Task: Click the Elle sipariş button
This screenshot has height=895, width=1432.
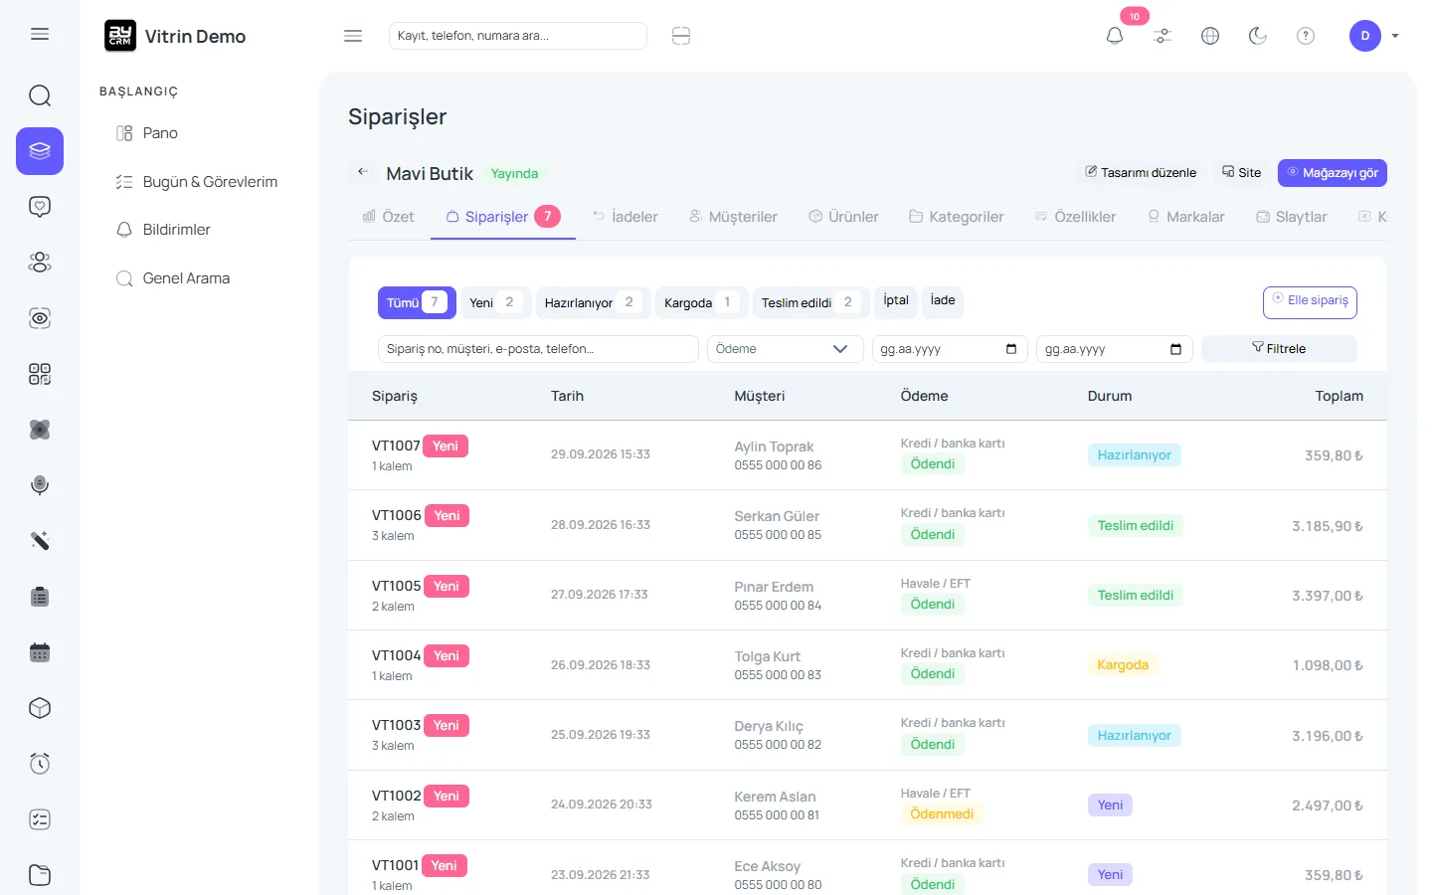Action: coord(1310,301)
